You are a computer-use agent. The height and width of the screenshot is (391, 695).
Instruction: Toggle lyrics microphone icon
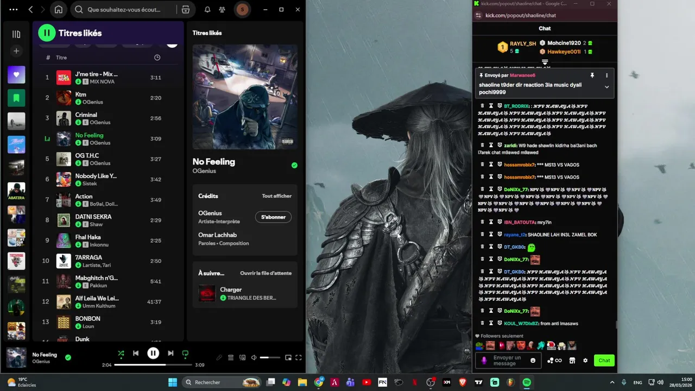219,357
